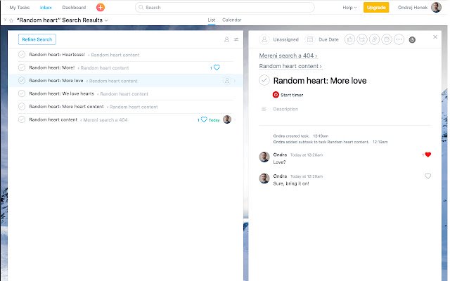Open the three-dots more actions menu
This screenshot has width=450, height=281.
[399, 39]
